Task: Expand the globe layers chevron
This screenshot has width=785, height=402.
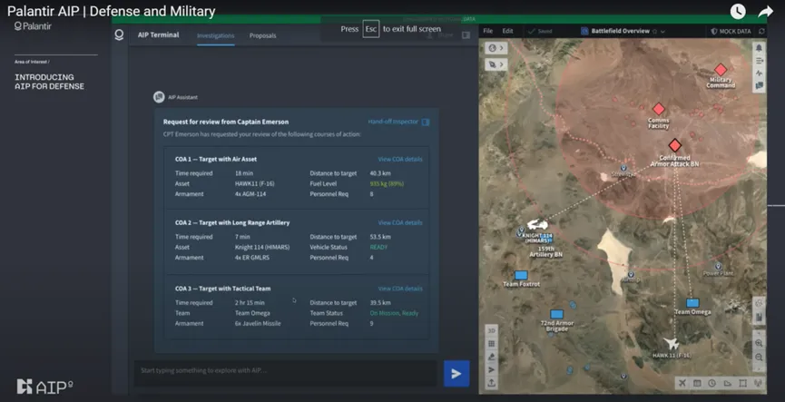Action: pyautogui.click(x=503, y=48)
